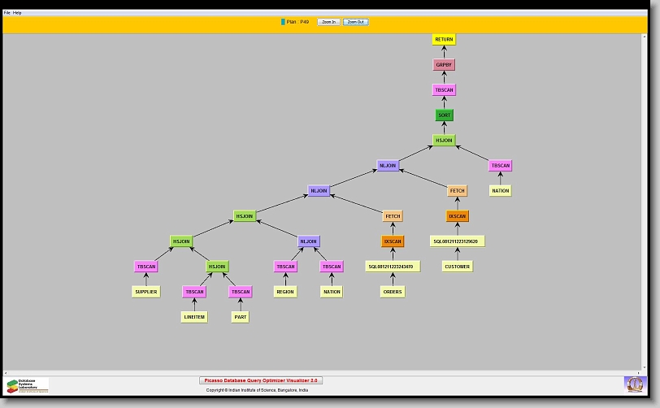Open the Help menu
Image resolution: width=660 pixels, height=408 pixels.
(x=18, y=13)
